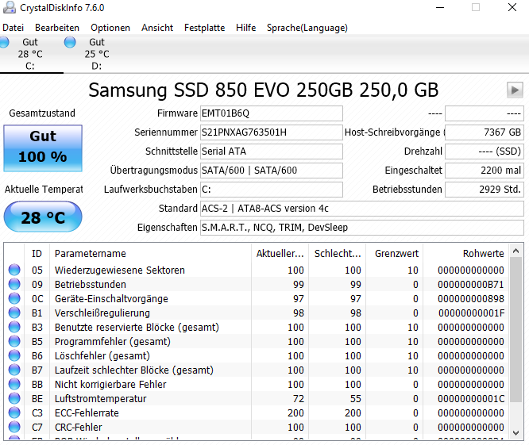Click the Gut 100 % health status button
Viewport: 529px width, 445px height.
click(x=43, y=148)
